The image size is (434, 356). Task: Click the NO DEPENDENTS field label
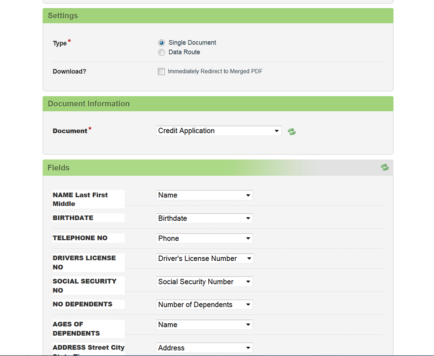(82, 304)
